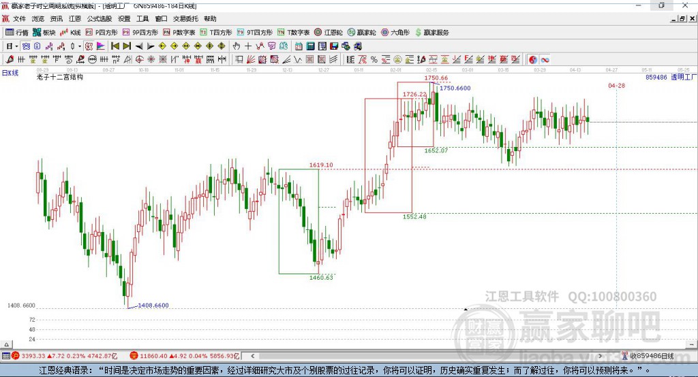Step the chart right with black arrow

pyautogui.click(x=151, y=46)
